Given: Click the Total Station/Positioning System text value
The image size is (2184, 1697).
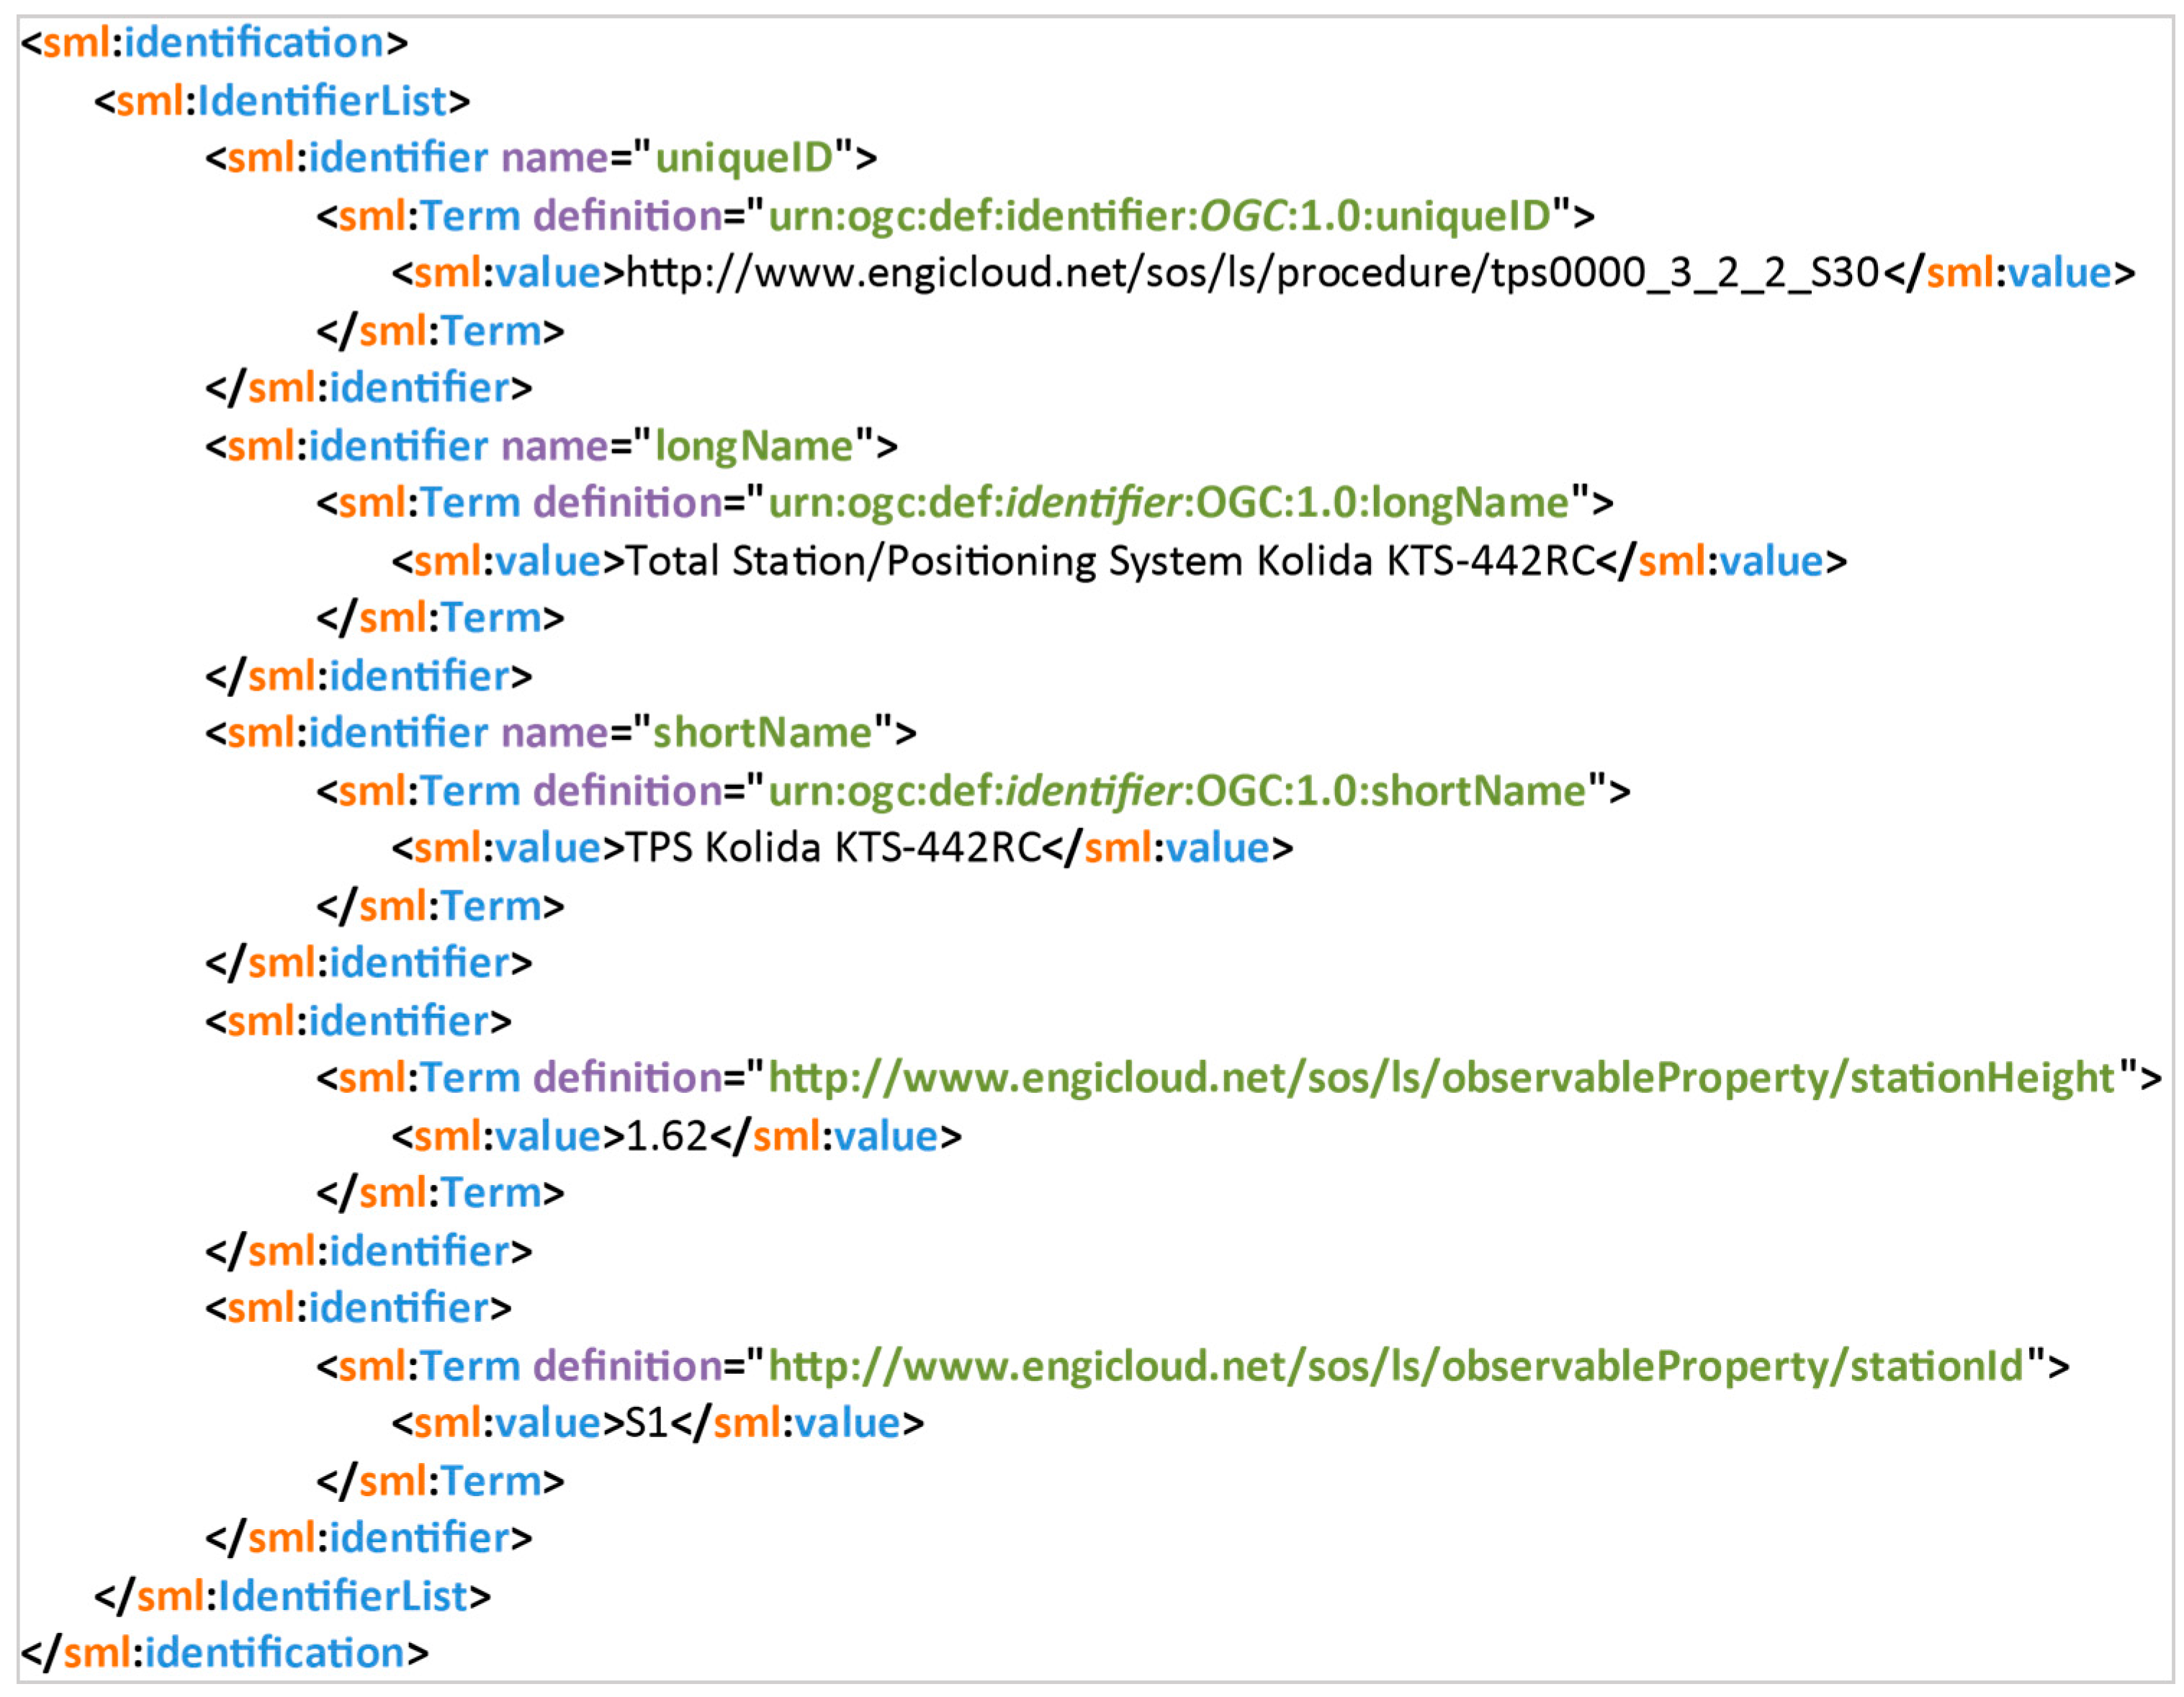Looking at the screenshot, I should click(1109, 561).
